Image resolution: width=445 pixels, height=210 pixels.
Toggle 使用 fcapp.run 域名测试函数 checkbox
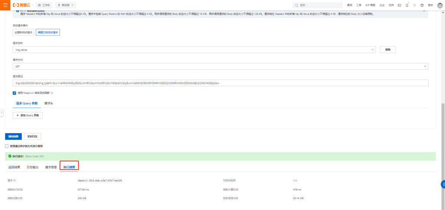pyautogui.click(x=14, y=93)
